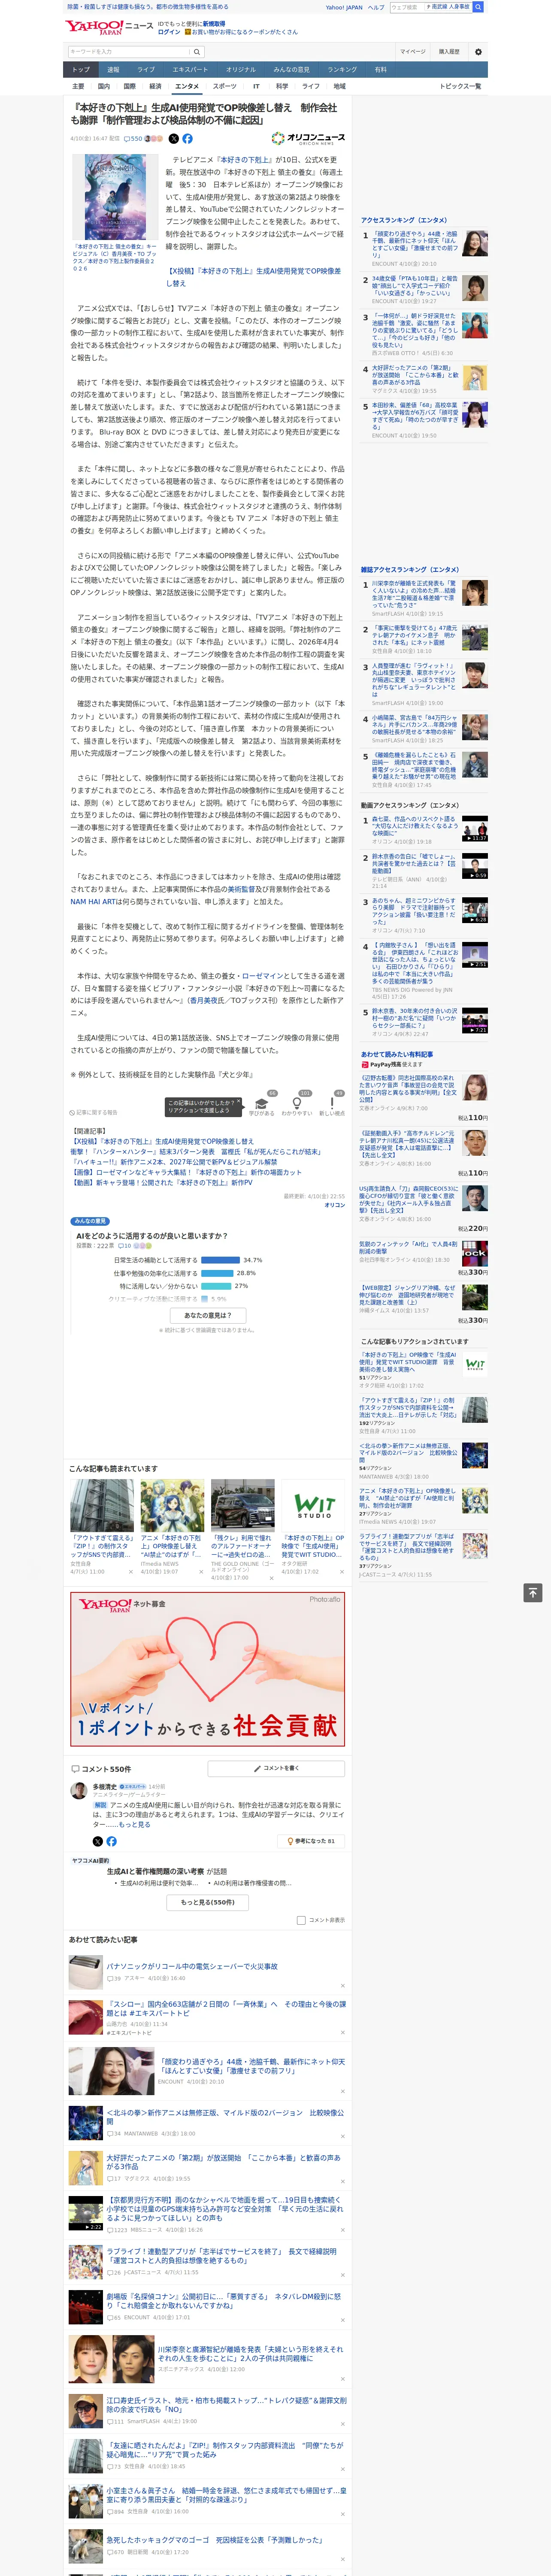The image size is (551, 2576).
Task: Dismiss the ITmedia NEWS recommended card
Action: (200, 1572)
